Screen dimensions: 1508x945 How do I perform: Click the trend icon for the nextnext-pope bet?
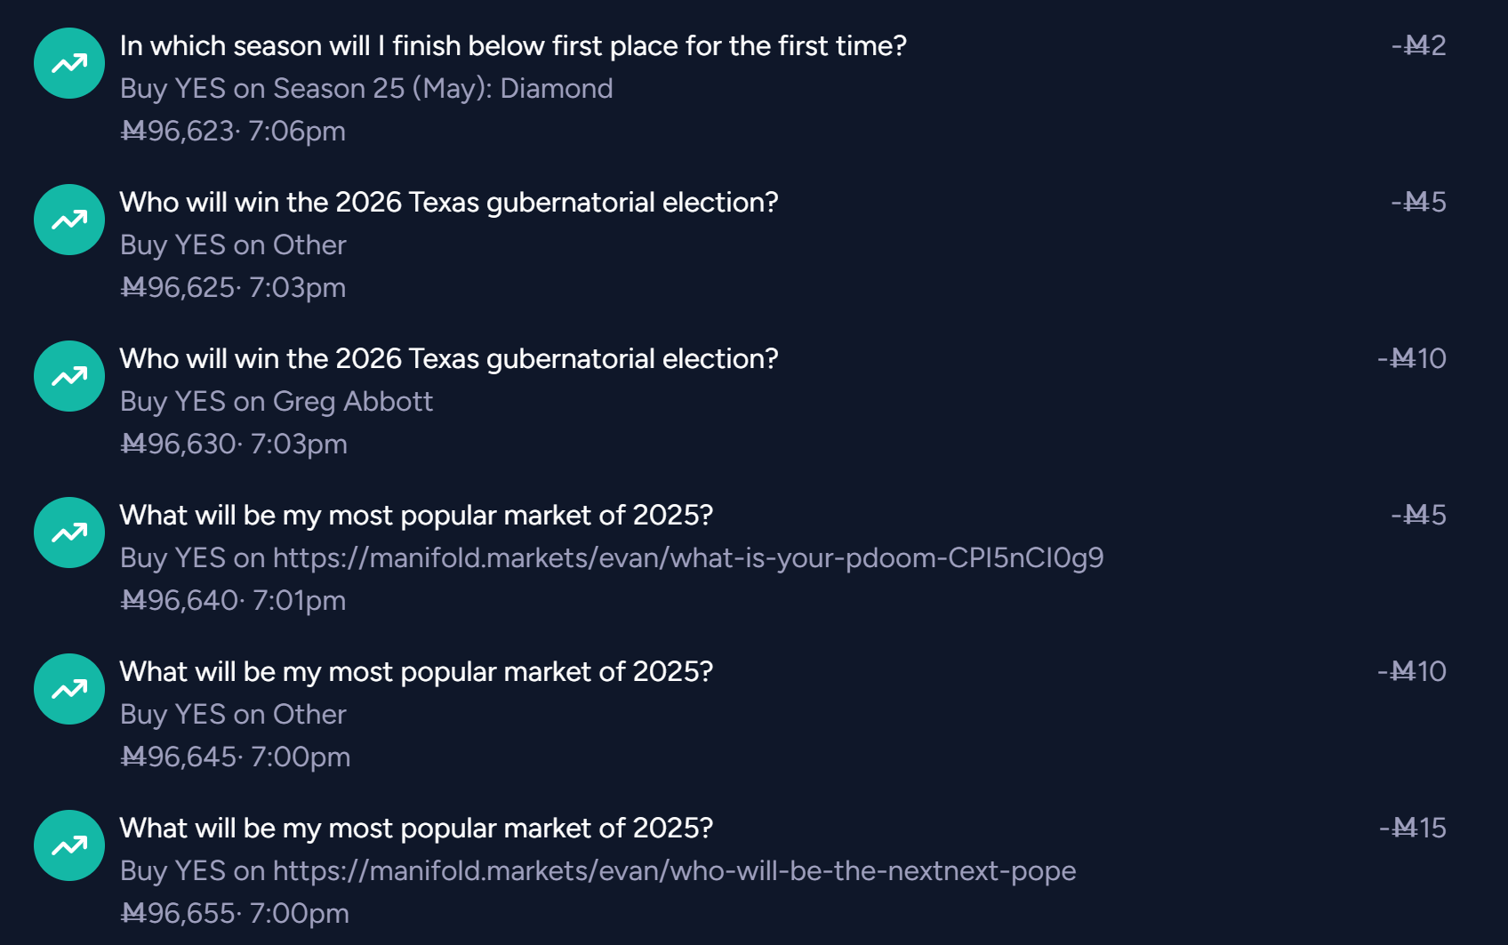[69, 845]
